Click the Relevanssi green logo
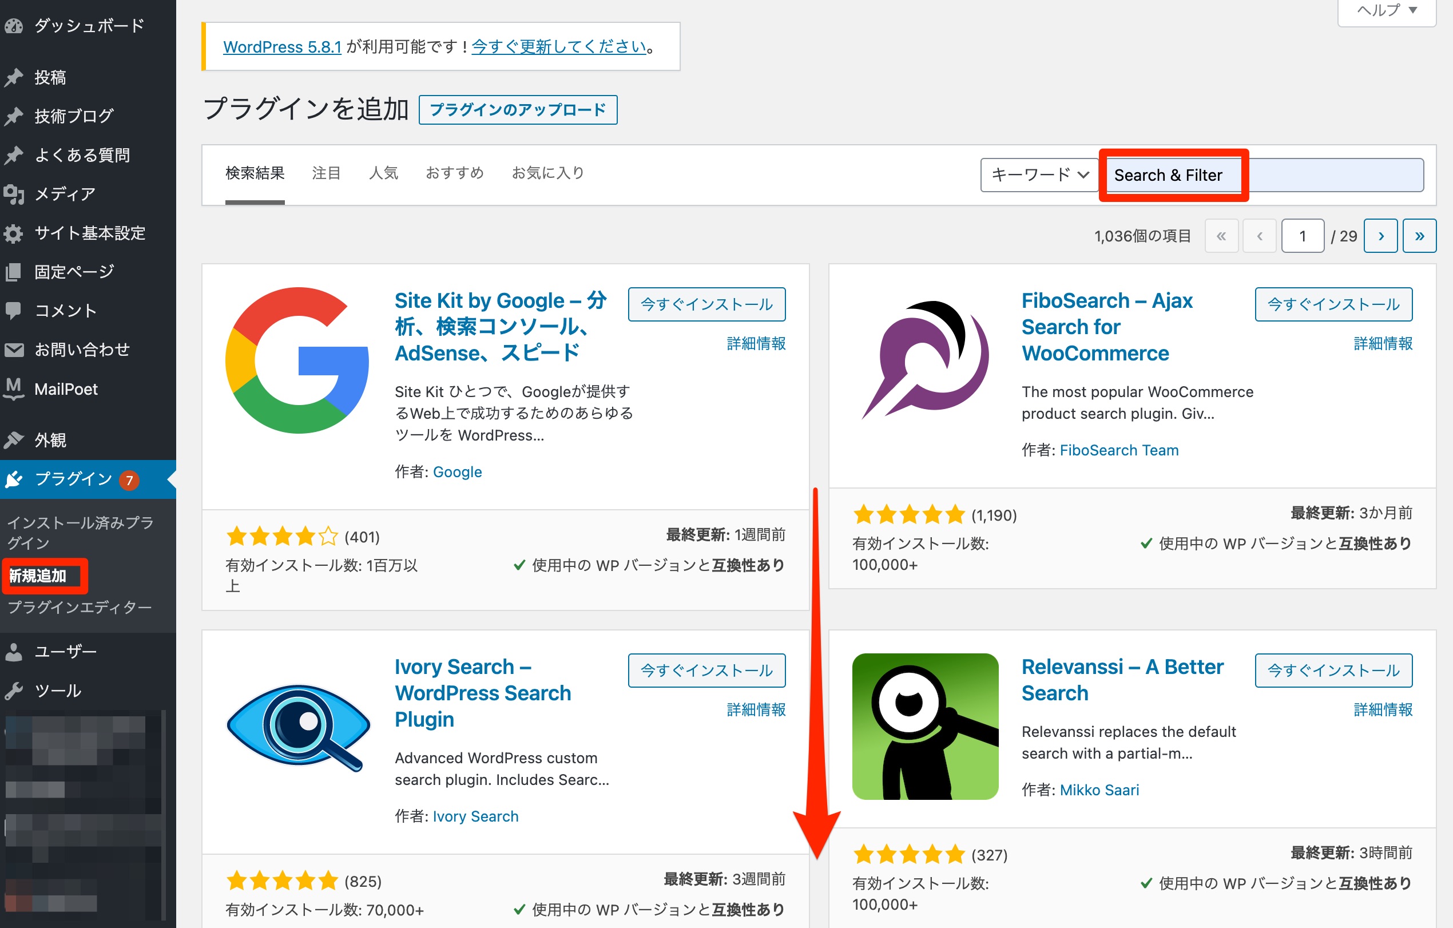 point(925,727)
